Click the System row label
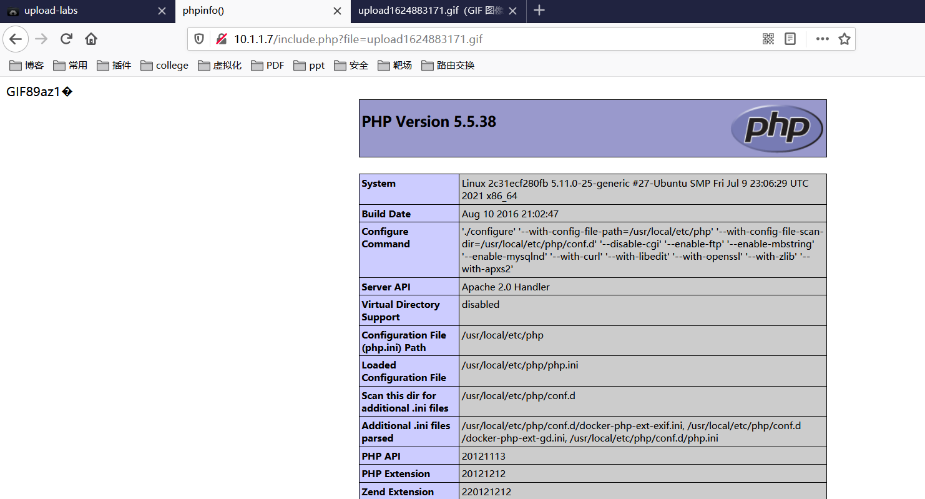Viewport: 925px width, 499px height. point(378,184)
